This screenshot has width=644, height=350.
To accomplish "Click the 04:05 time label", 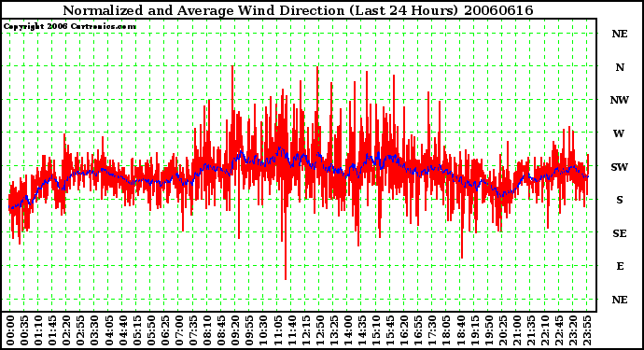I will coord(109,330).
